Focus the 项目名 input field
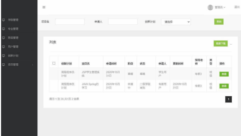This screenshot has width=241, height=136. tap(70, 22)
